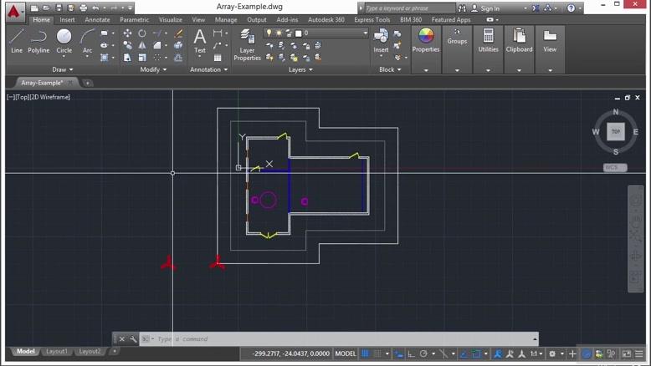Open the annotation scale 1:1 dropdown
The width and height of the screenshot is (651, 366).
(536, 353)
